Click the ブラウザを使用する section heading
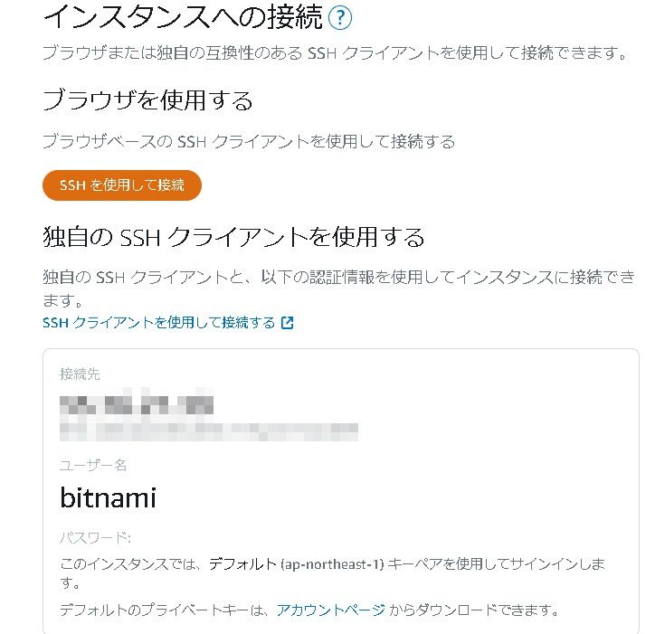655x634 pixels. coord(147,99)
